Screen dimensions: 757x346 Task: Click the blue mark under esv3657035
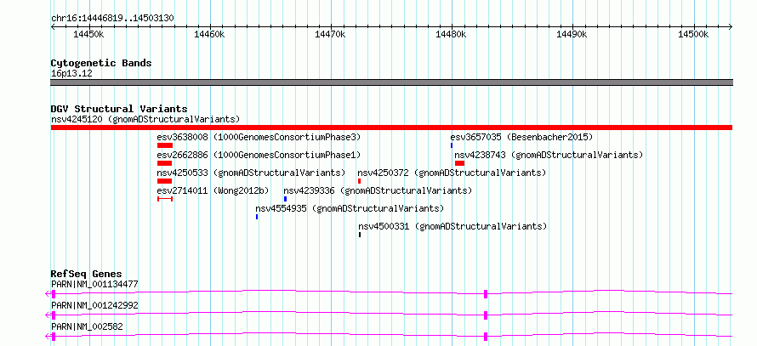(x=452, y=145)
